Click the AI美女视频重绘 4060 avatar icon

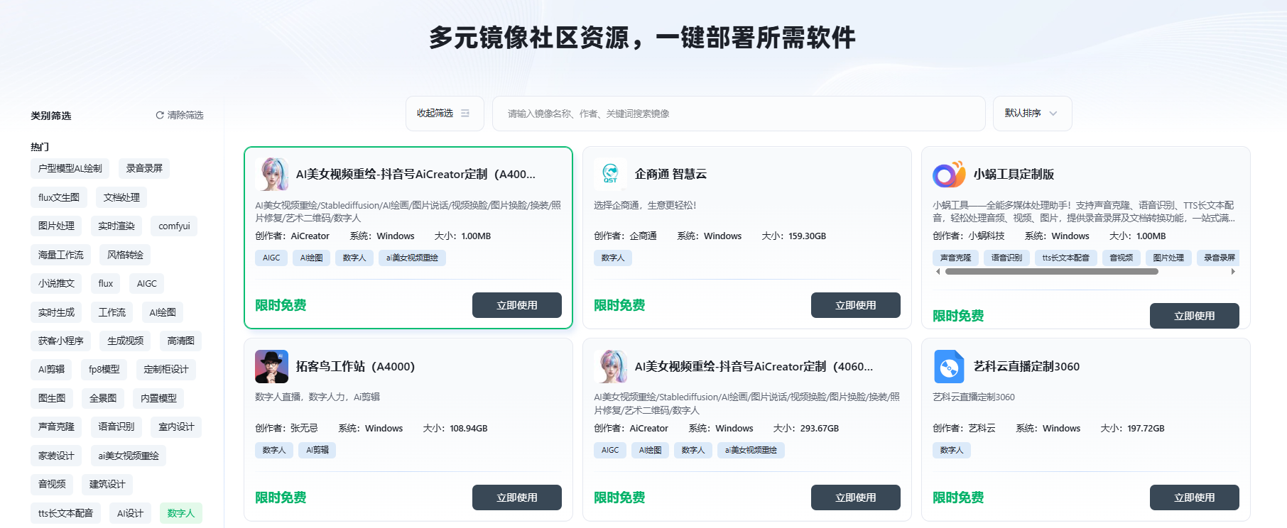coord(610,366)
